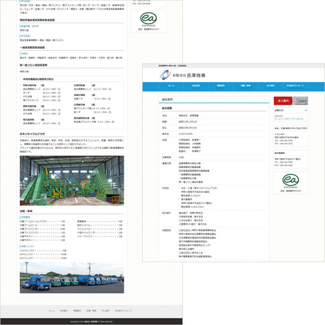Click 許可証ダウンロード in the grey footer menu
Image resolution: width=325 pixels, height=325 pixels.
(123, 311)
